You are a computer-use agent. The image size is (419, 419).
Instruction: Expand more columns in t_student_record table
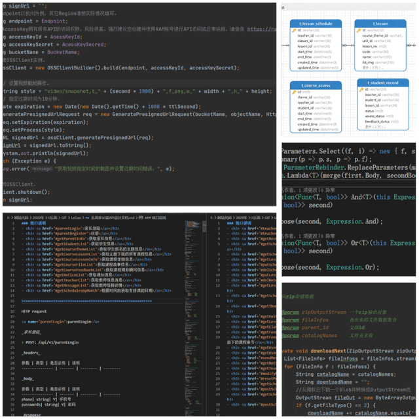(x=375, y=127)
